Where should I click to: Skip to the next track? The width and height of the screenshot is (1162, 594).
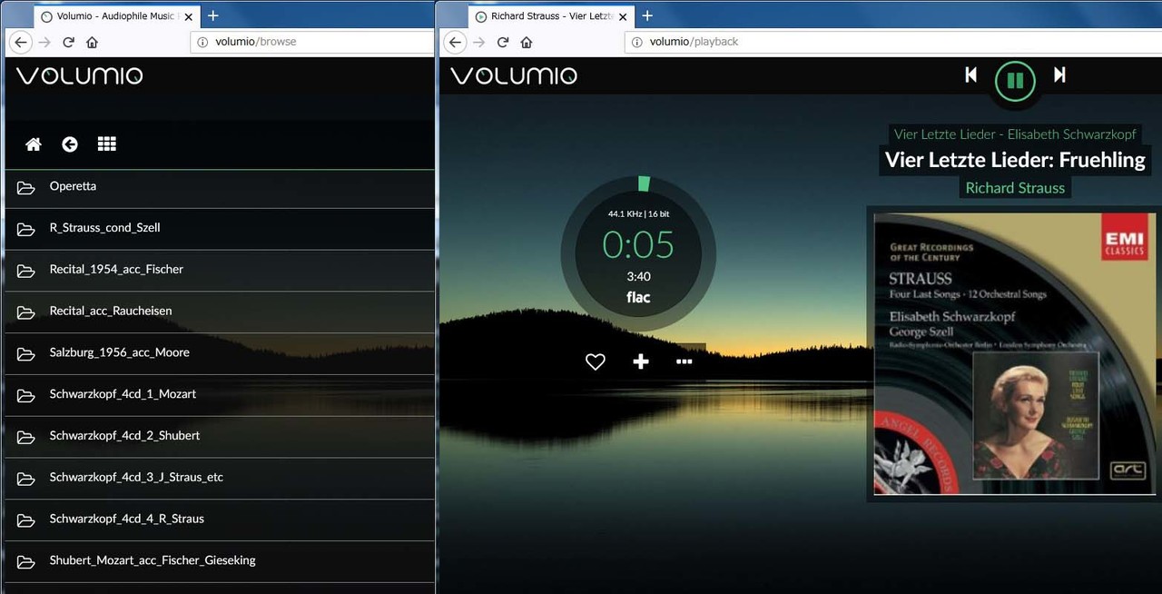(x=1059, y=75)
